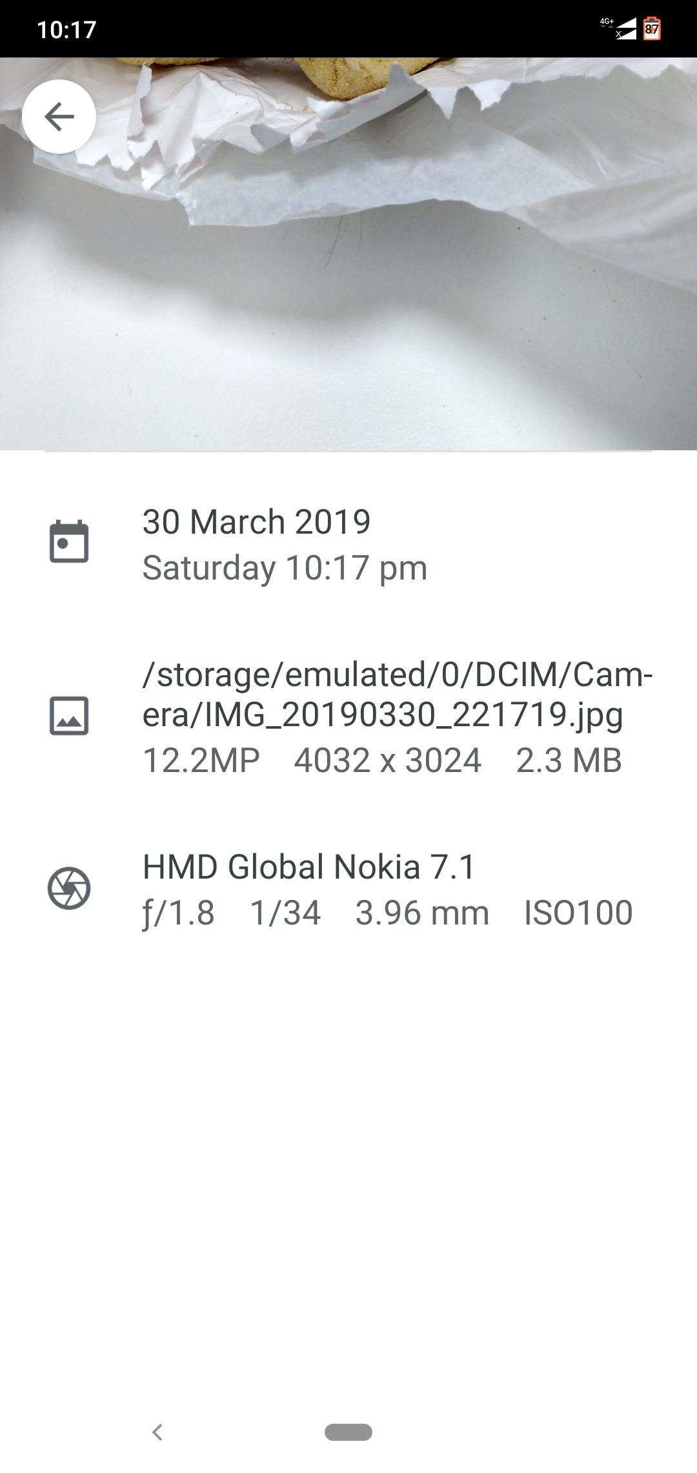Tap the status bar clock 10:17
Screen dimensions: 697x1473
click(66, 30)
